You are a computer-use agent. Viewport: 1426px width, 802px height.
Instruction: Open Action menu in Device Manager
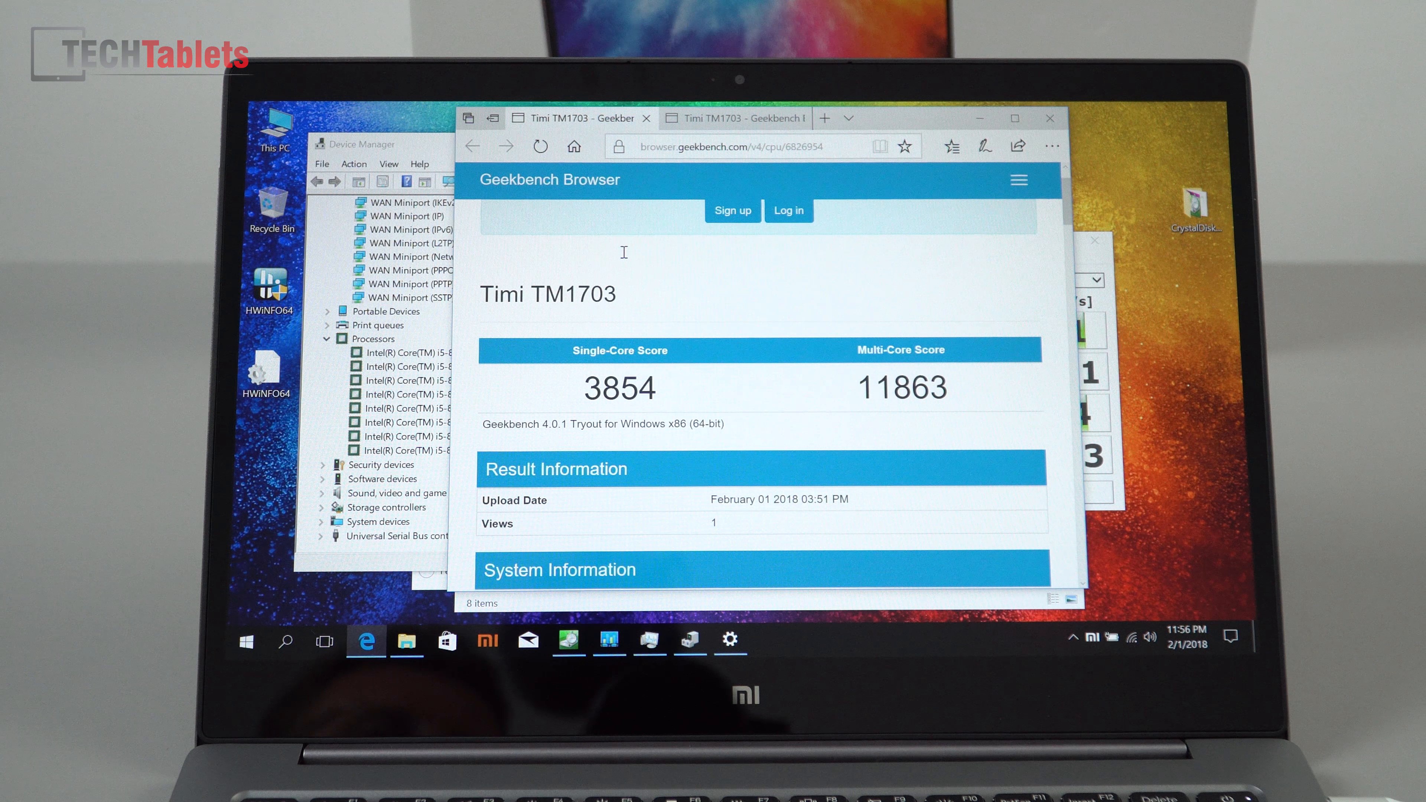(354, 164)
